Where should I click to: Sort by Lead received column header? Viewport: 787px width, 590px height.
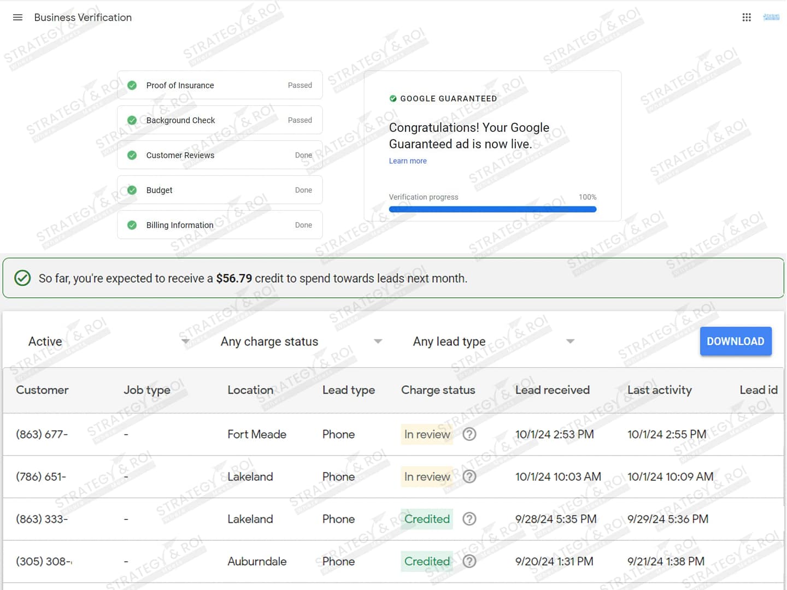coord(552,390)
